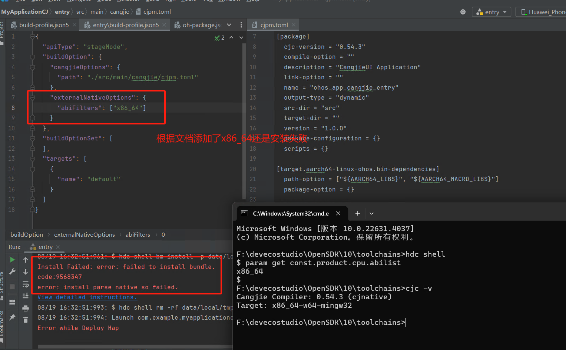Open the Structure tool window sidebar

pos(2,286)
